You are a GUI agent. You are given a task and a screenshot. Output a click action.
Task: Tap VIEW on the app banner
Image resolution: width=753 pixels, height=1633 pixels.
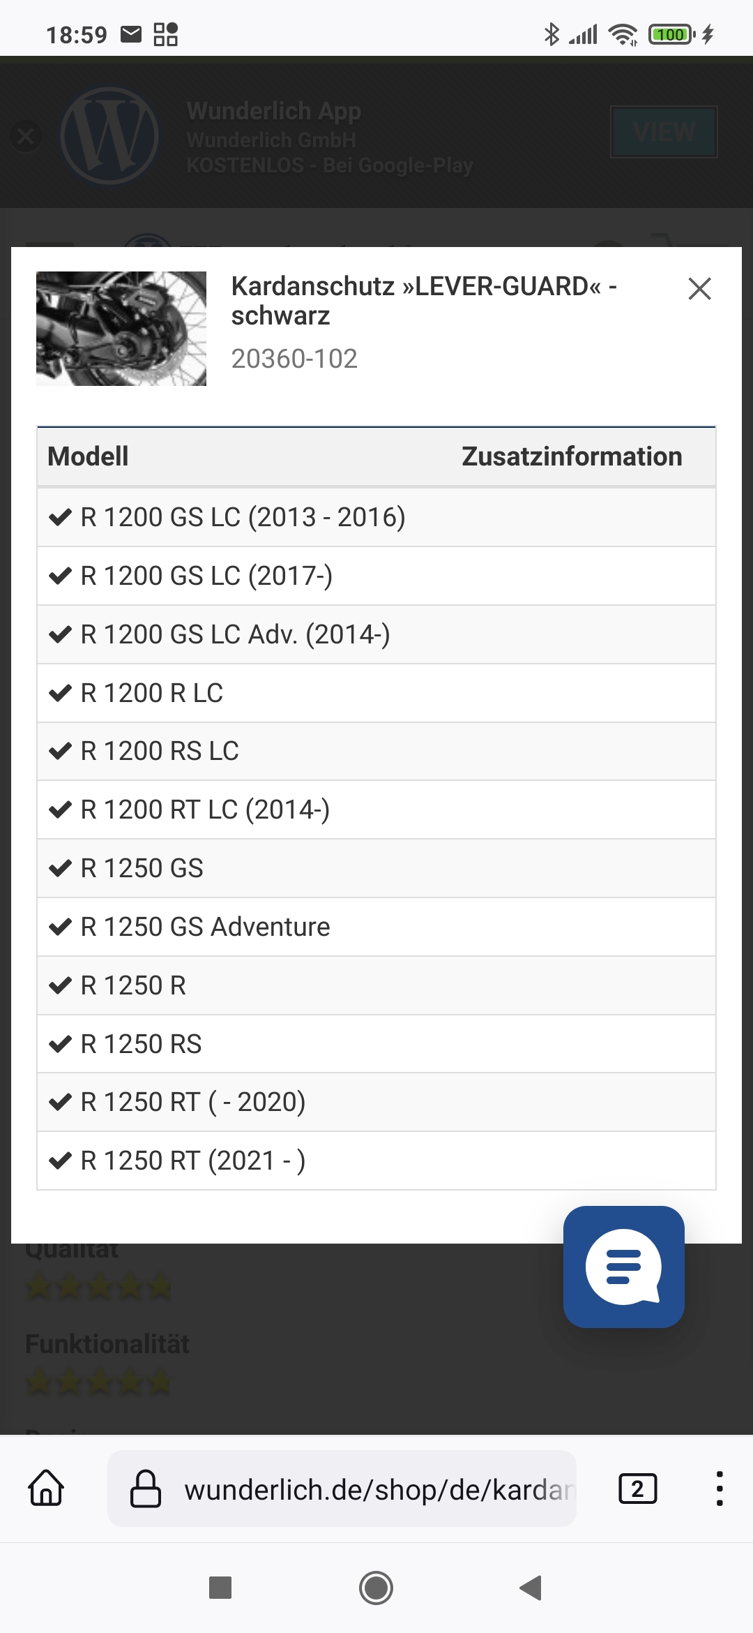(x=664, y=132)
